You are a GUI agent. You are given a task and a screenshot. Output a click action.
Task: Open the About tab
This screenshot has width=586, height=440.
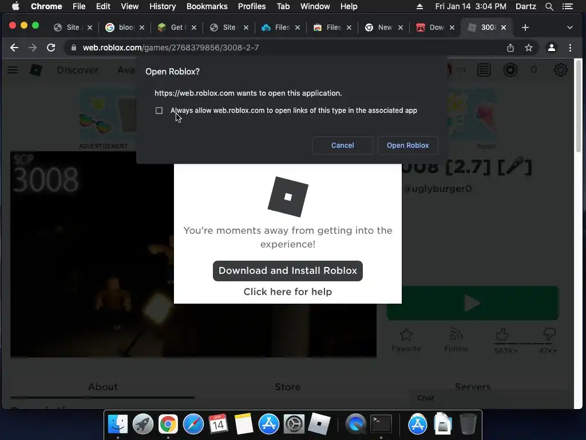[x=103, y=387]
